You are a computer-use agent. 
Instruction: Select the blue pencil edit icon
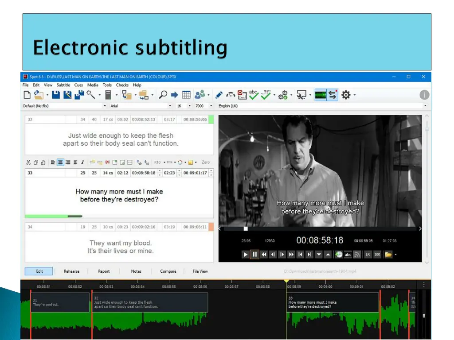(x=219, y=95)
